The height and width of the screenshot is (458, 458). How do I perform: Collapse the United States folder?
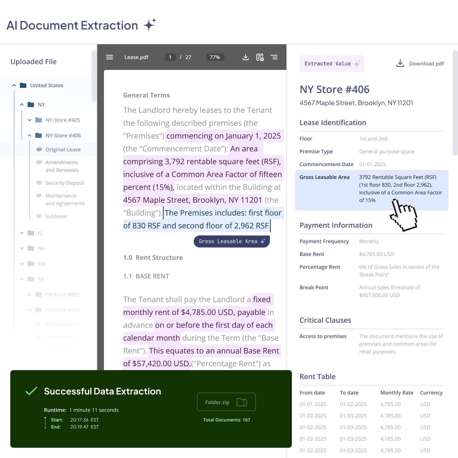14,85
